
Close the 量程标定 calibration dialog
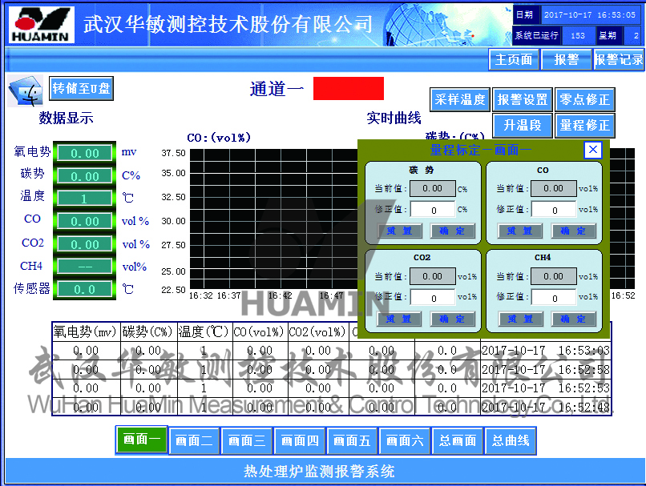click(592, 151)
